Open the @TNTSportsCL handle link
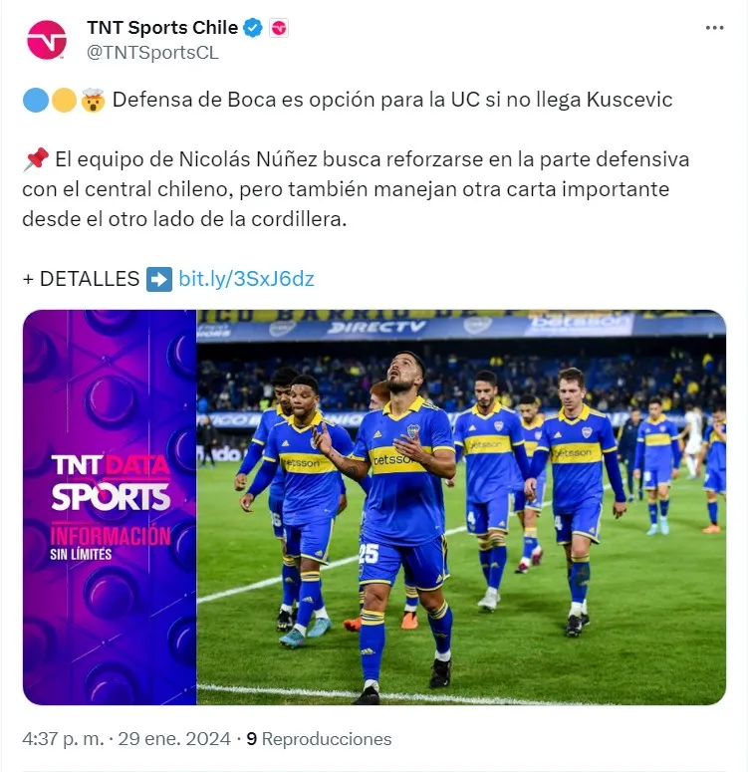 tap(152, 52)
